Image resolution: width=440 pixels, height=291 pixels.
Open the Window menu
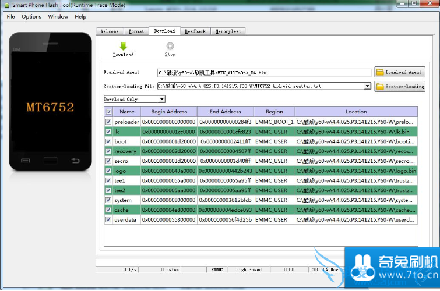pyautogui.click(x=58, y=17)
